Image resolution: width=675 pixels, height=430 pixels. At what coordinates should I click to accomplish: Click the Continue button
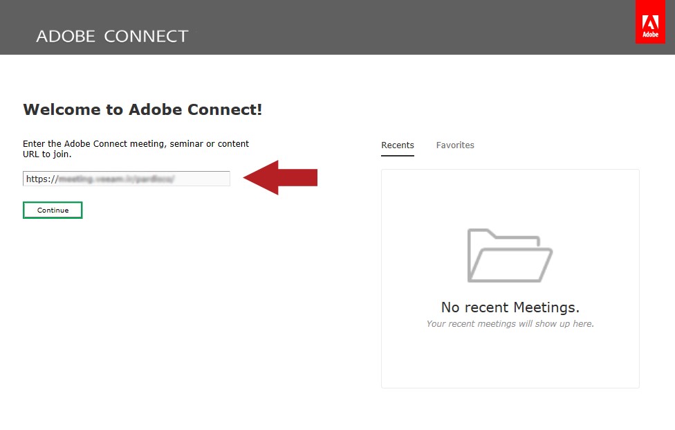pos(53,210)
